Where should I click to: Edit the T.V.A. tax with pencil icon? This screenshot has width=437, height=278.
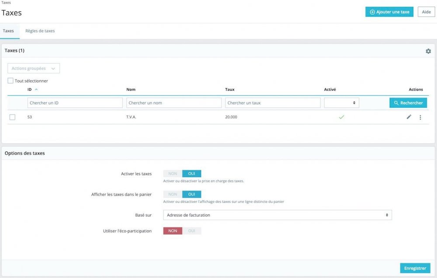(409, 117)
